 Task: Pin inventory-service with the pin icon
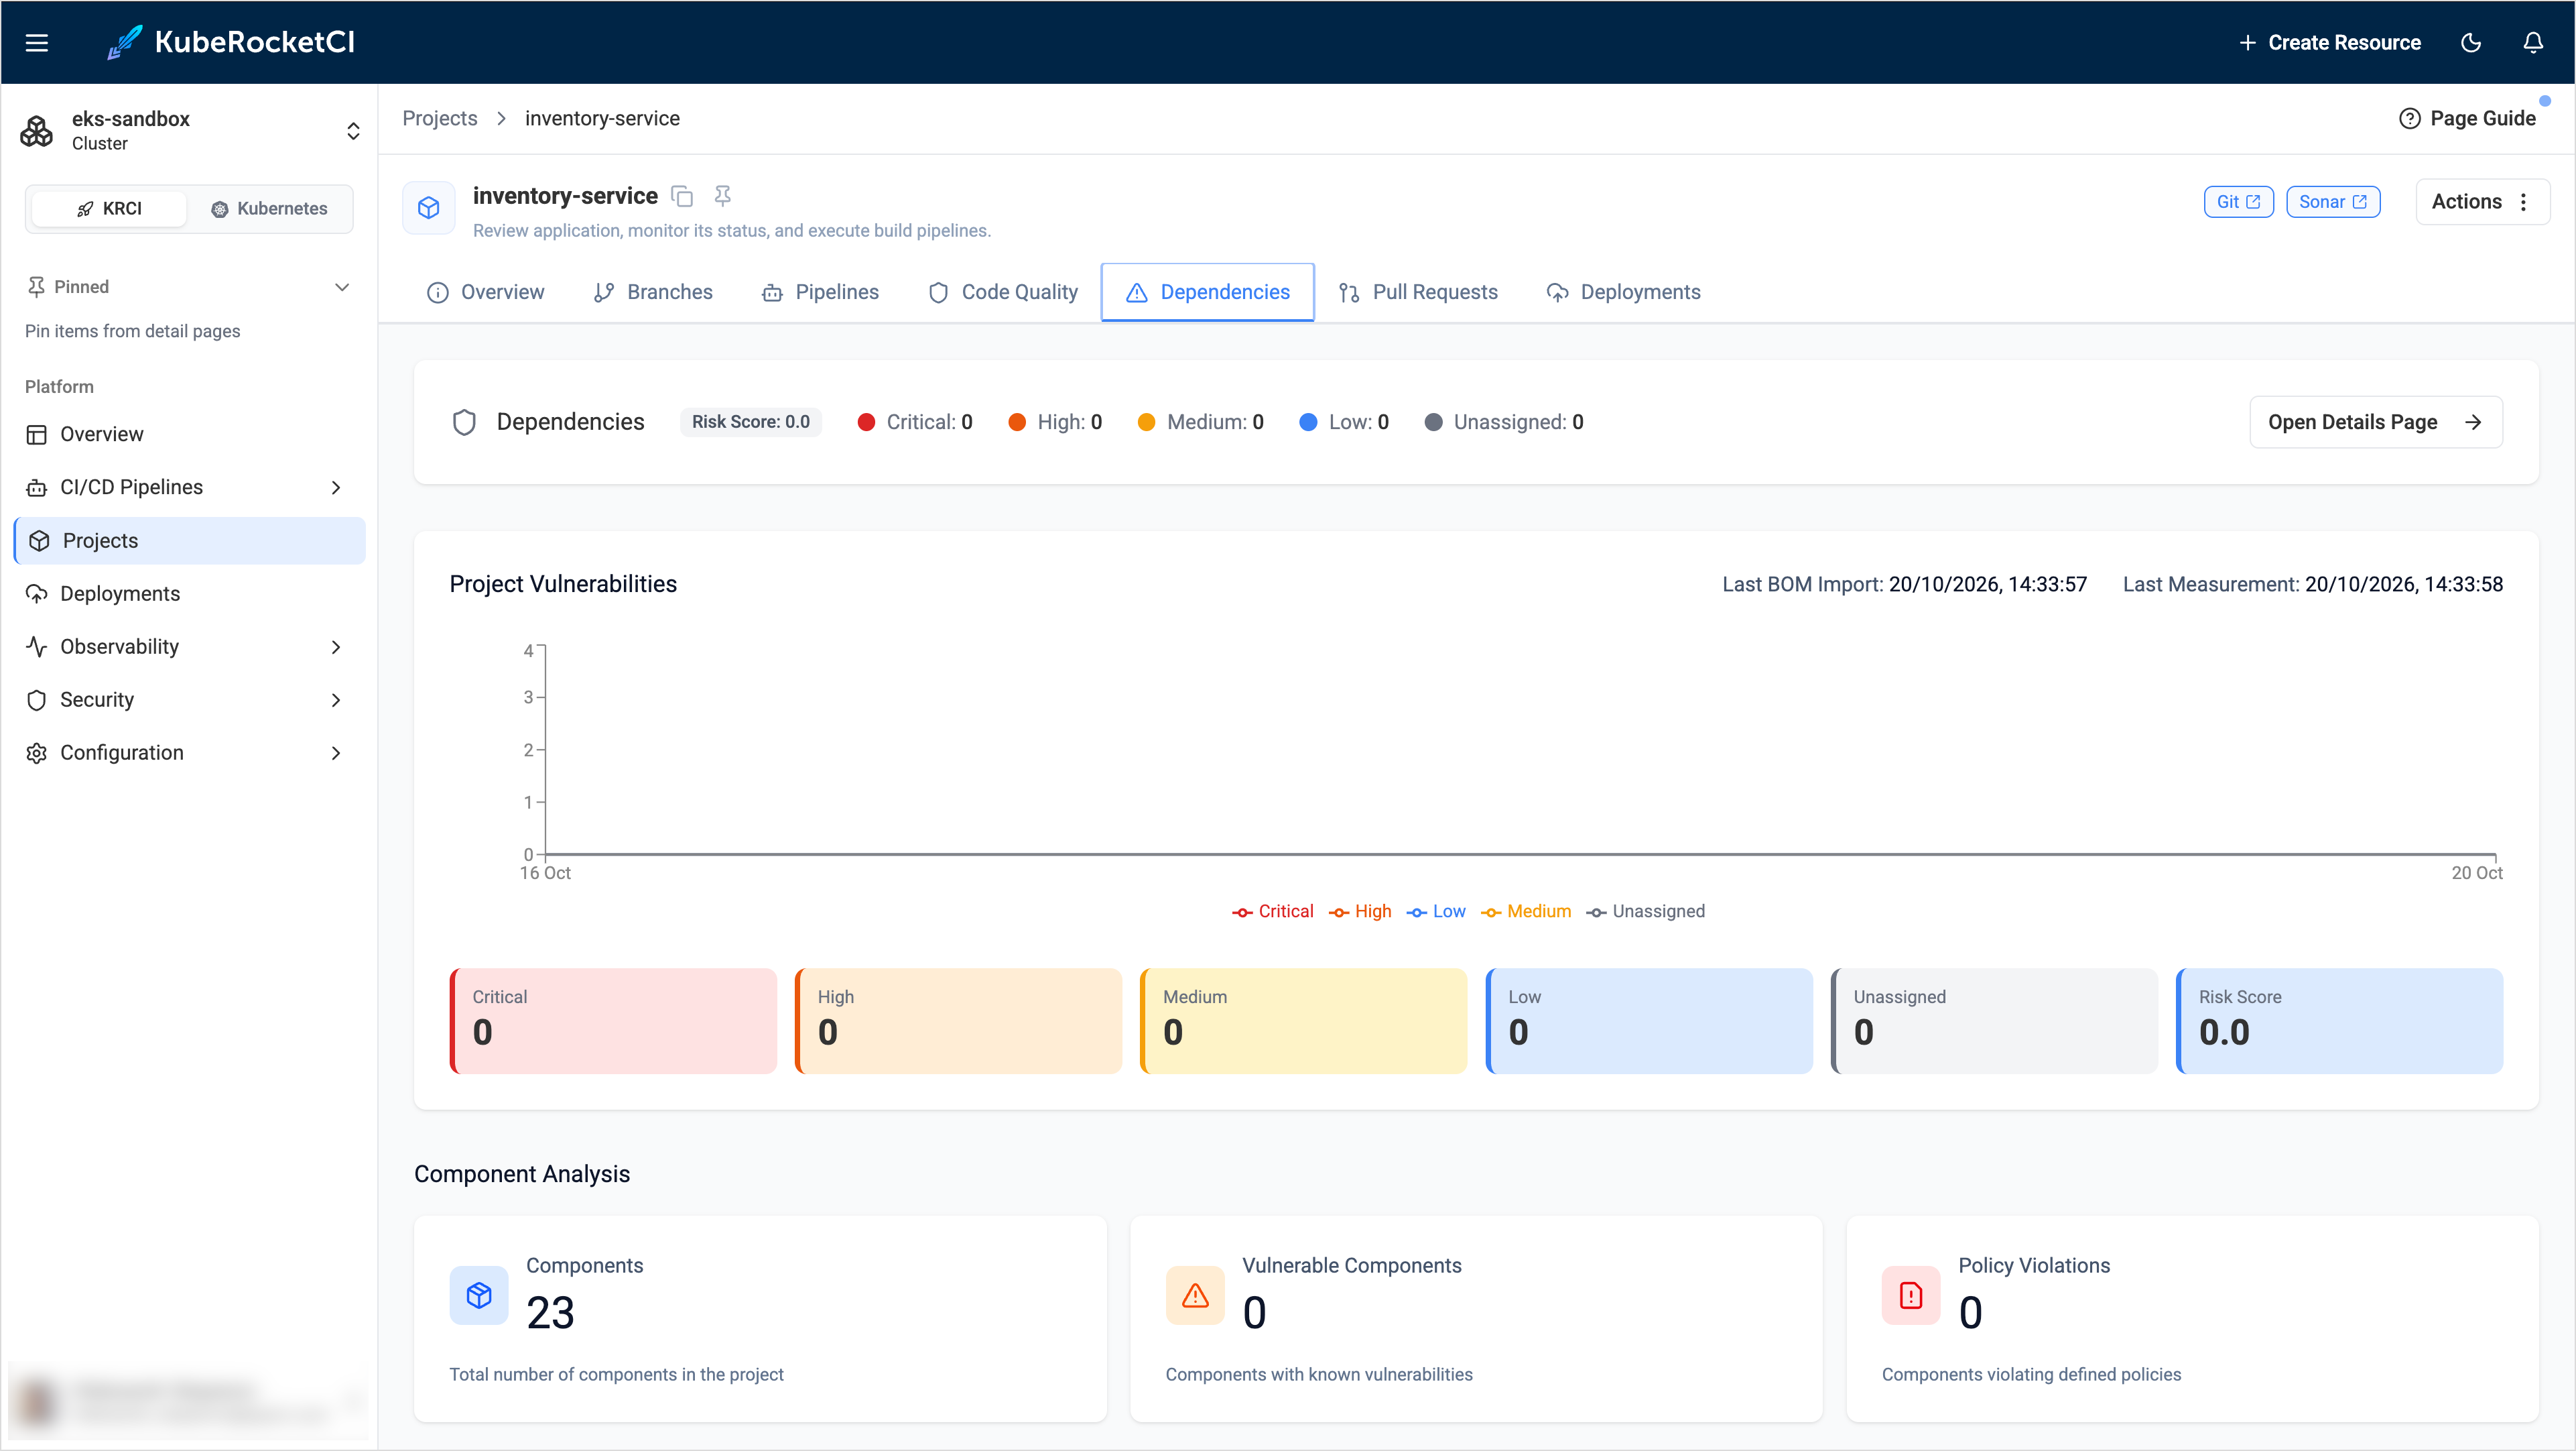point(723,196)
